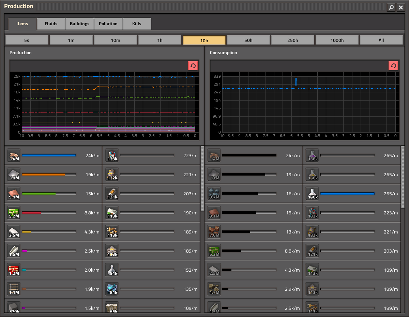Switch to the Items tab

[x=22, y=24]
